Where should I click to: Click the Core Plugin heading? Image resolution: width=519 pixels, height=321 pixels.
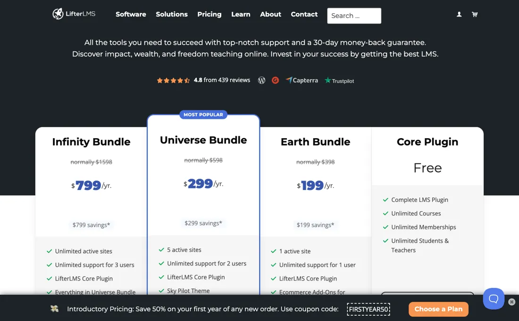pos(427,142)
